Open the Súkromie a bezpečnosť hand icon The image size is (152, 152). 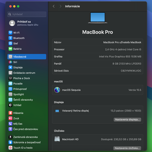[10, 142]
